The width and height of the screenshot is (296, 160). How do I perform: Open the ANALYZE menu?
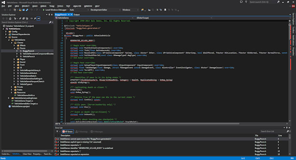[x=77, y=6]
